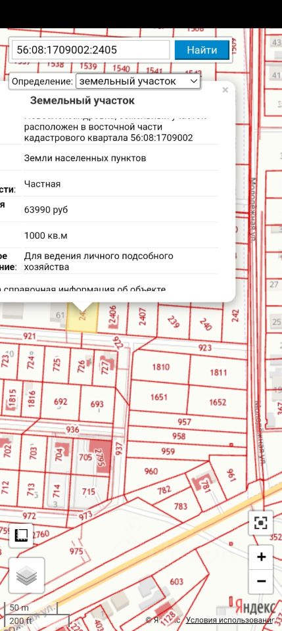Viewport: 282px width, 631px height.
Task: Click the справочная информация об объекте link
Action: coord(83,289)
